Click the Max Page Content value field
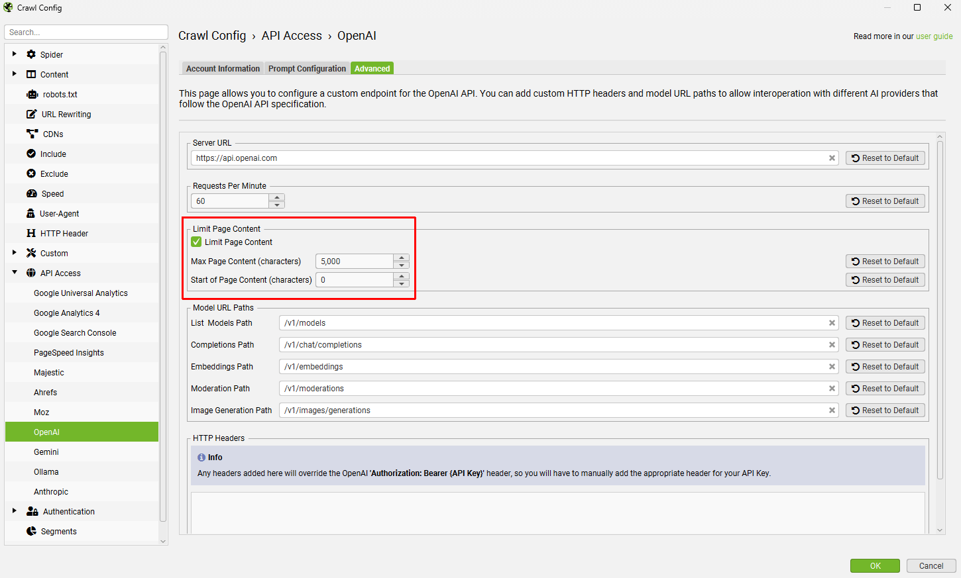Viewport: 961px width, 578px height. coord(355,262)
